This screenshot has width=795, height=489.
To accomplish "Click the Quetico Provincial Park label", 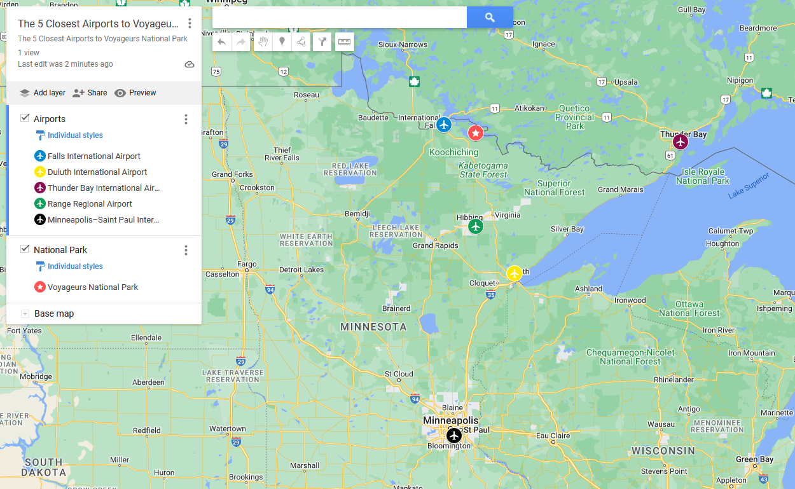I will tap(575, 117).
